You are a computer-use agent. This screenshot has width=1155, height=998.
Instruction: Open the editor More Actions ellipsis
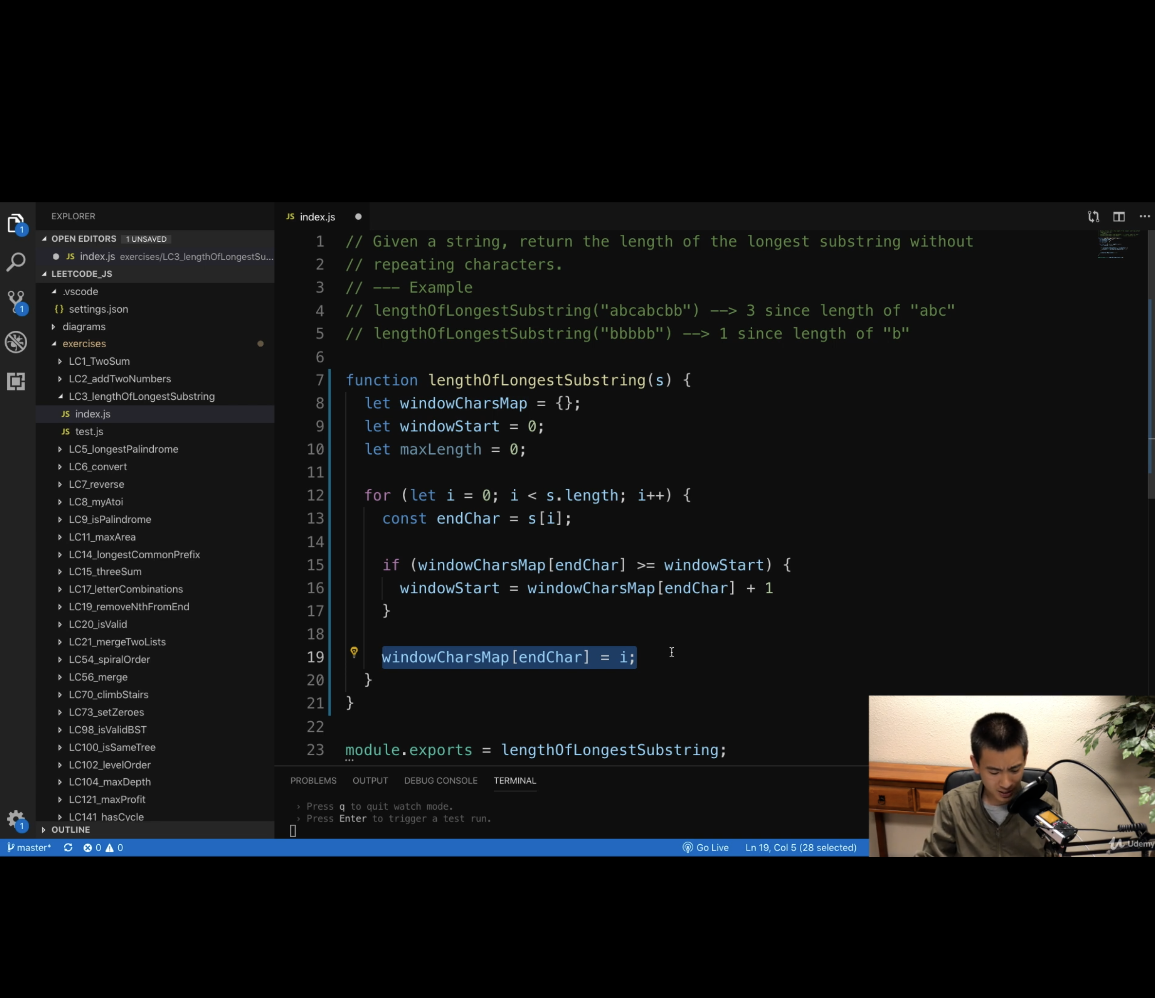point(1144,217)
